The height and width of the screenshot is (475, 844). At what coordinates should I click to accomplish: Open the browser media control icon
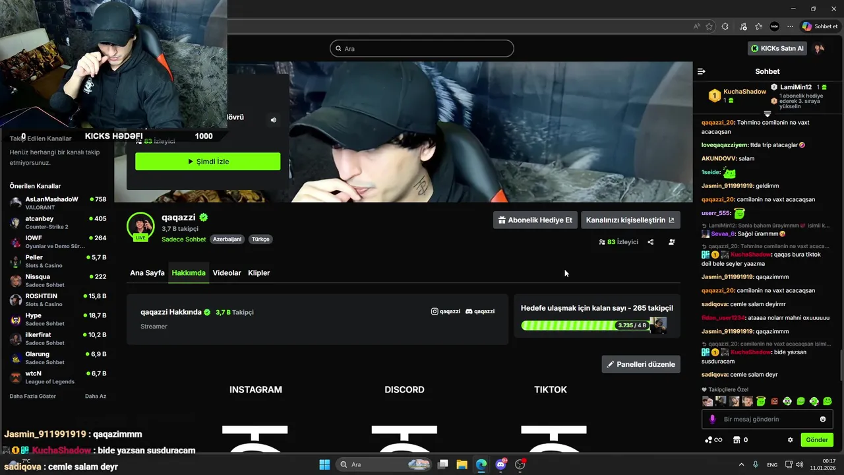(743, 26)
